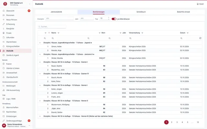Select the Bestleistungen tab
Image resolution: width=207 pixels, height=129 pixels.
(x=99, y=12)
